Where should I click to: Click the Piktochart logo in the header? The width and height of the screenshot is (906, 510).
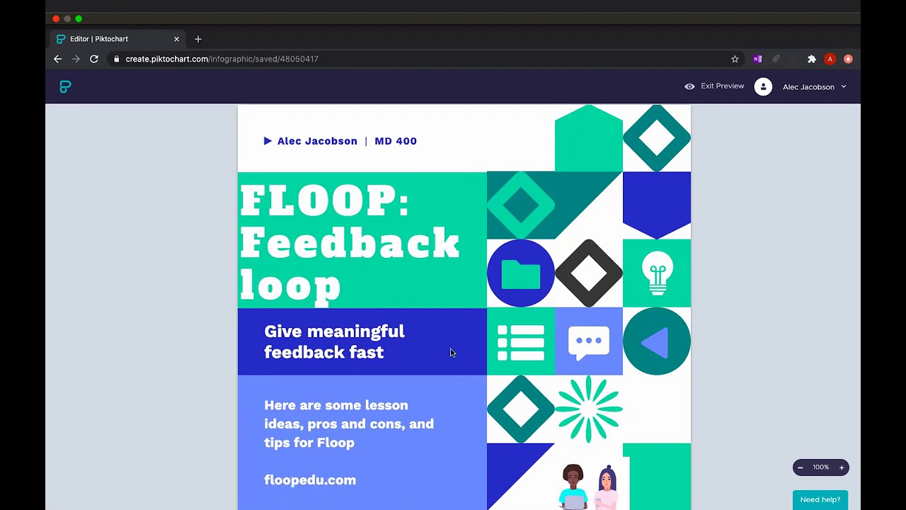[65, 86]
